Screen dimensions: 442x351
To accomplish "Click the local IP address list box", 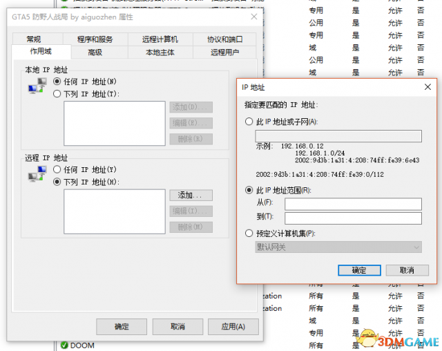I will pyautogui.click(x=115, y=124).
